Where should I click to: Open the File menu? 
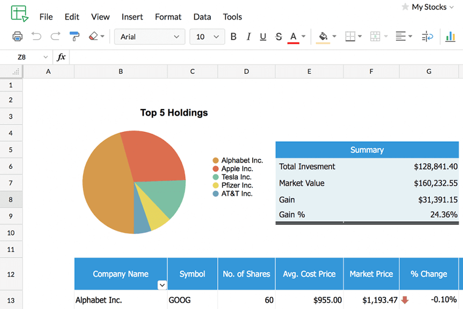[x=46, y=17]
